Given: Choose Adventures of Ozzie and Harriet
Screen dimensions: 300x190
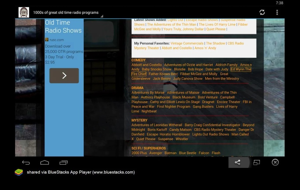Looking at the screenshot, I should coord(188,65).
